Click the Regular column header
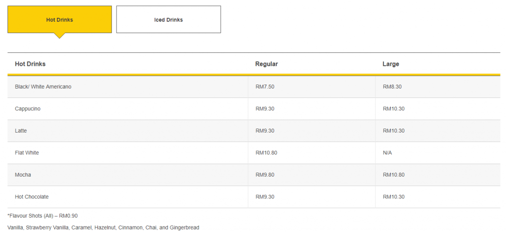The height and width of the screenshot is (232, 506). pos(266,64)
